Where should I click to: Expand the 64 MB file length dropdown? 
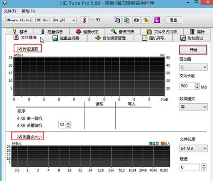coord(194,148)
